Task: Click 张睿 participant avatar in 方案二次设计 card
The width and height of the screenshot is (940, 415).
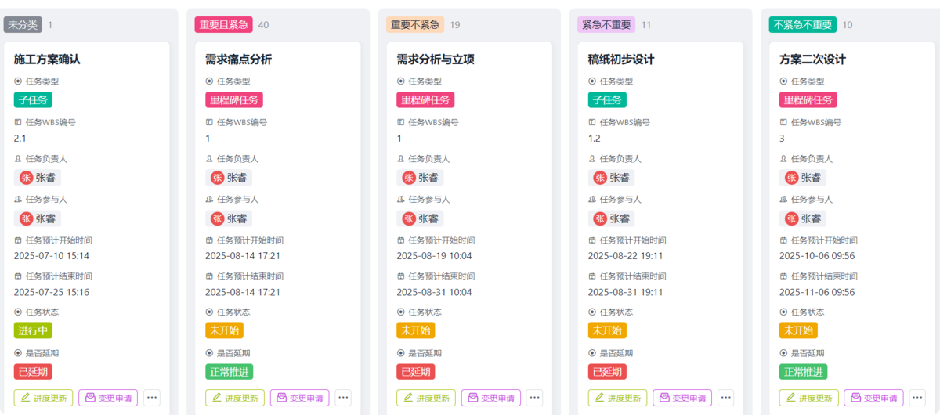Action: coord(792,218)
